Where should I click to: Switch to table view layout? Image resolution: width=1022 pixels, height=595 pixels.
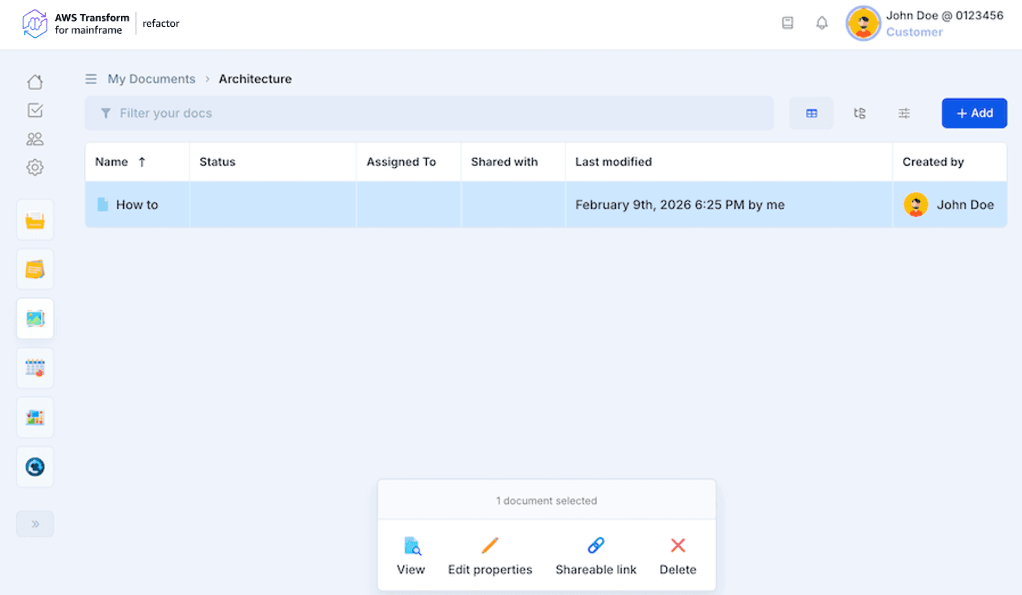(x=812, y=113)
